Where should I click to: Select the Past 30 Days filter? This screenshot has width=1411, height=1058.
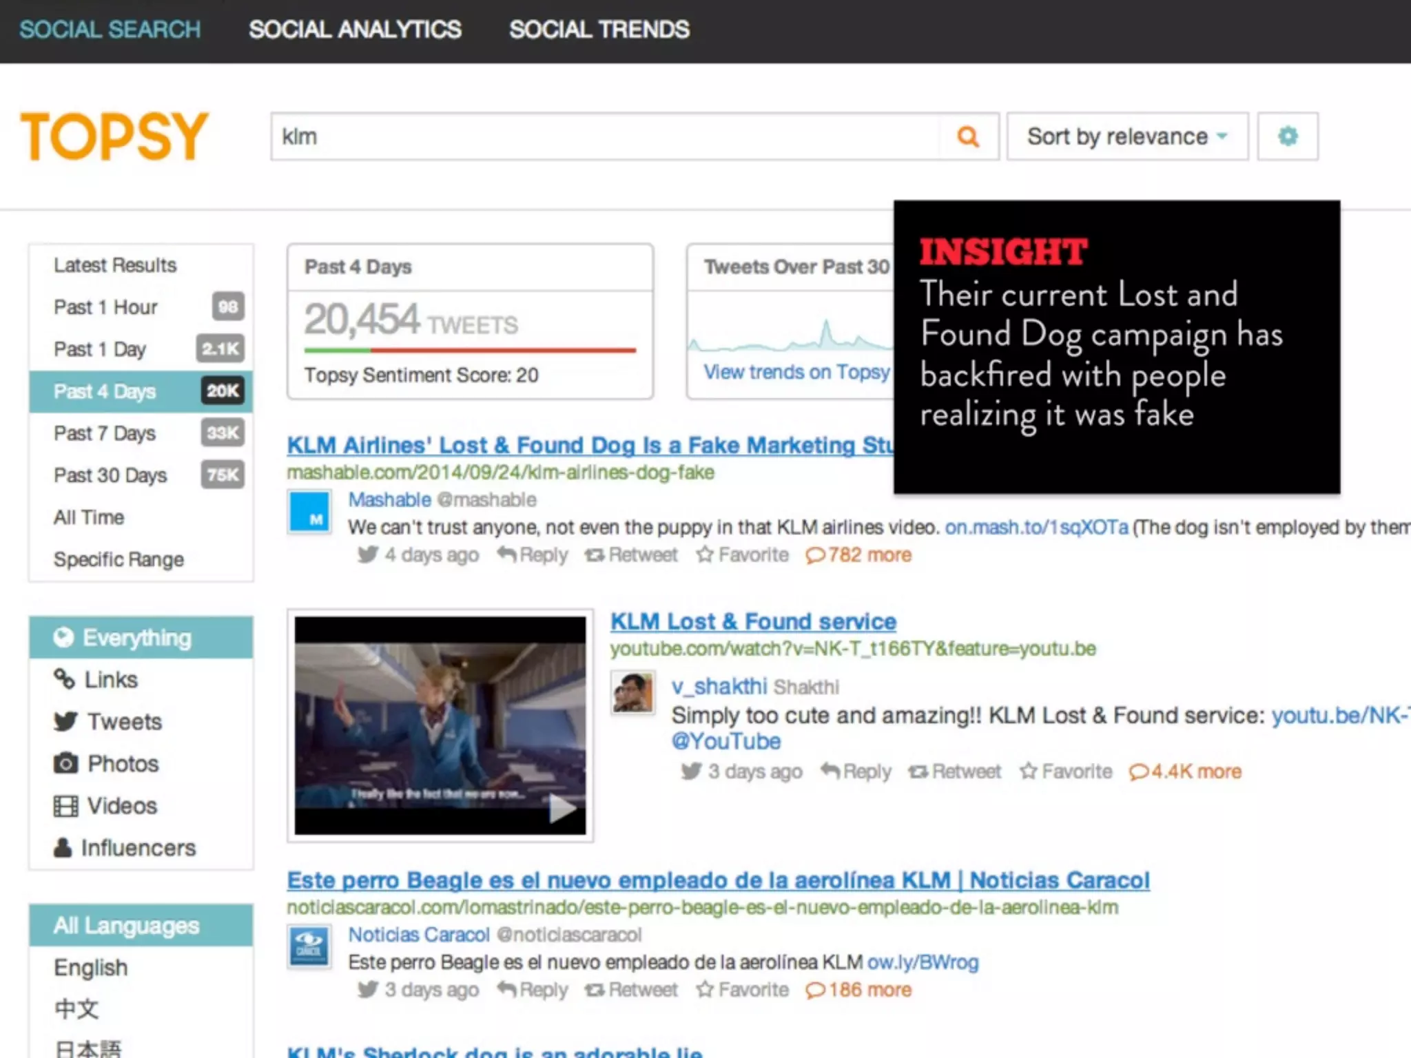141,475
